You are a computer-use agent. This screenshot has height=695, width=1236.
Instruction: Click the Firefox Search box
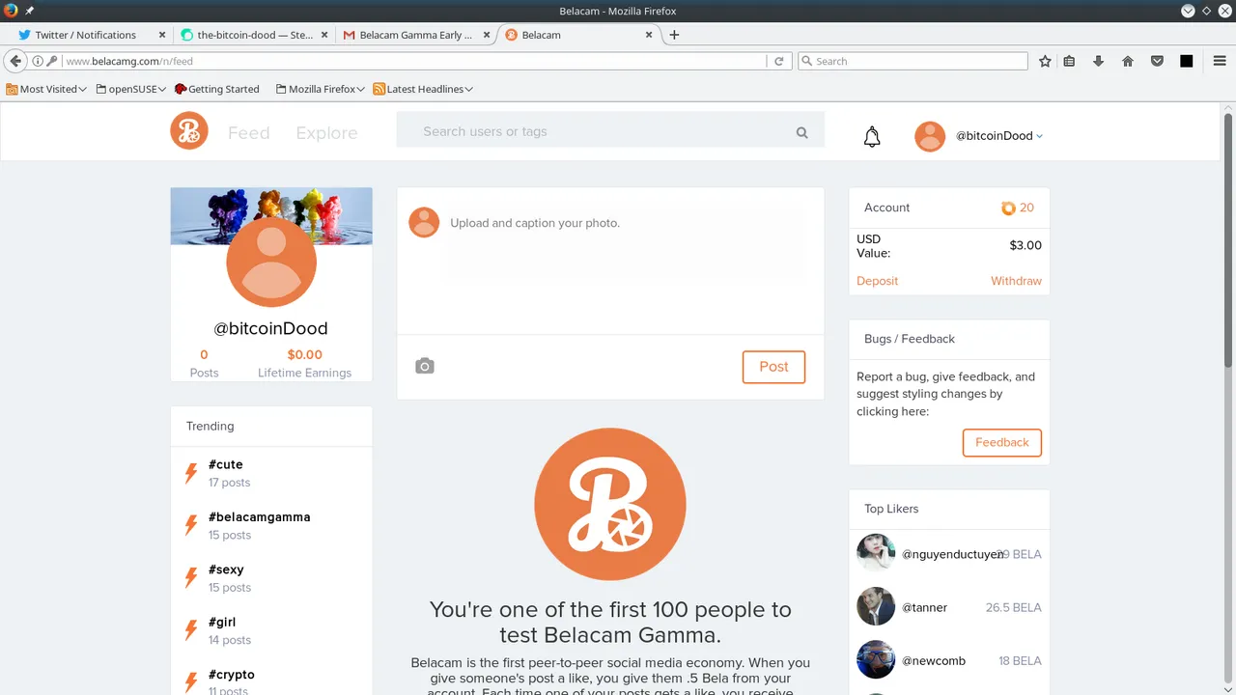click(x=913, y=61)
